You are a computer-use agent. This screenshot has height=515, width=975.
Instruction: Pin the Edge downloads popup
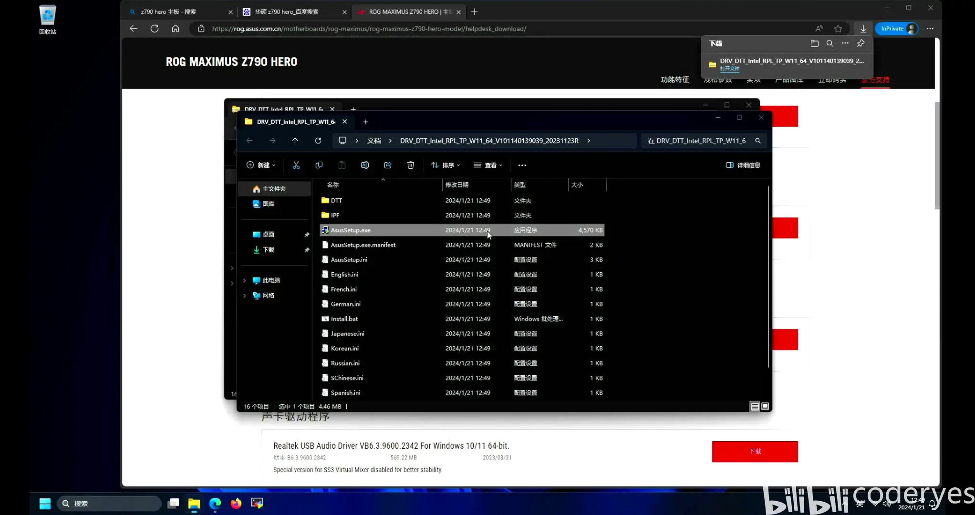(861, 43)
